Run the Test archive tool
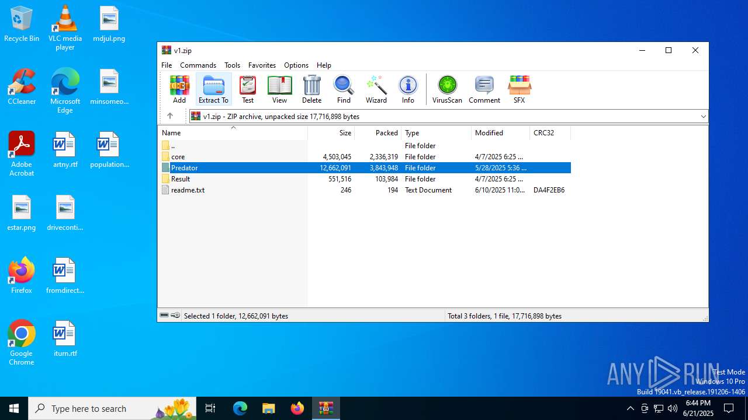The height and width of the screenshot is (420, 748). pos(248,89)
